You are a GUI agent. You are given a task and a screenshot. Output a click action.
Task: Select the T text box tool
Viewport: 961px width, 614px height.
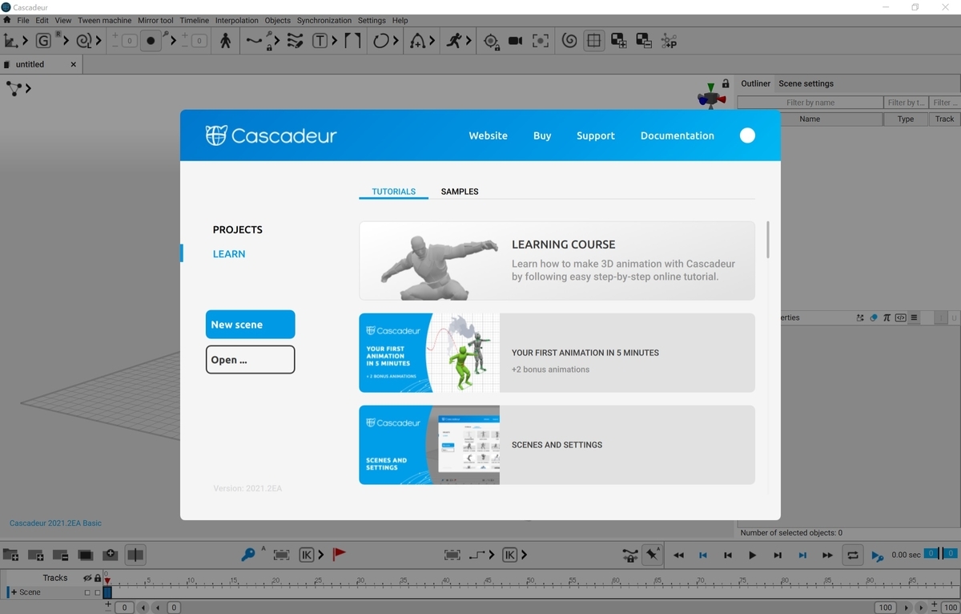(x=320, y=40)
